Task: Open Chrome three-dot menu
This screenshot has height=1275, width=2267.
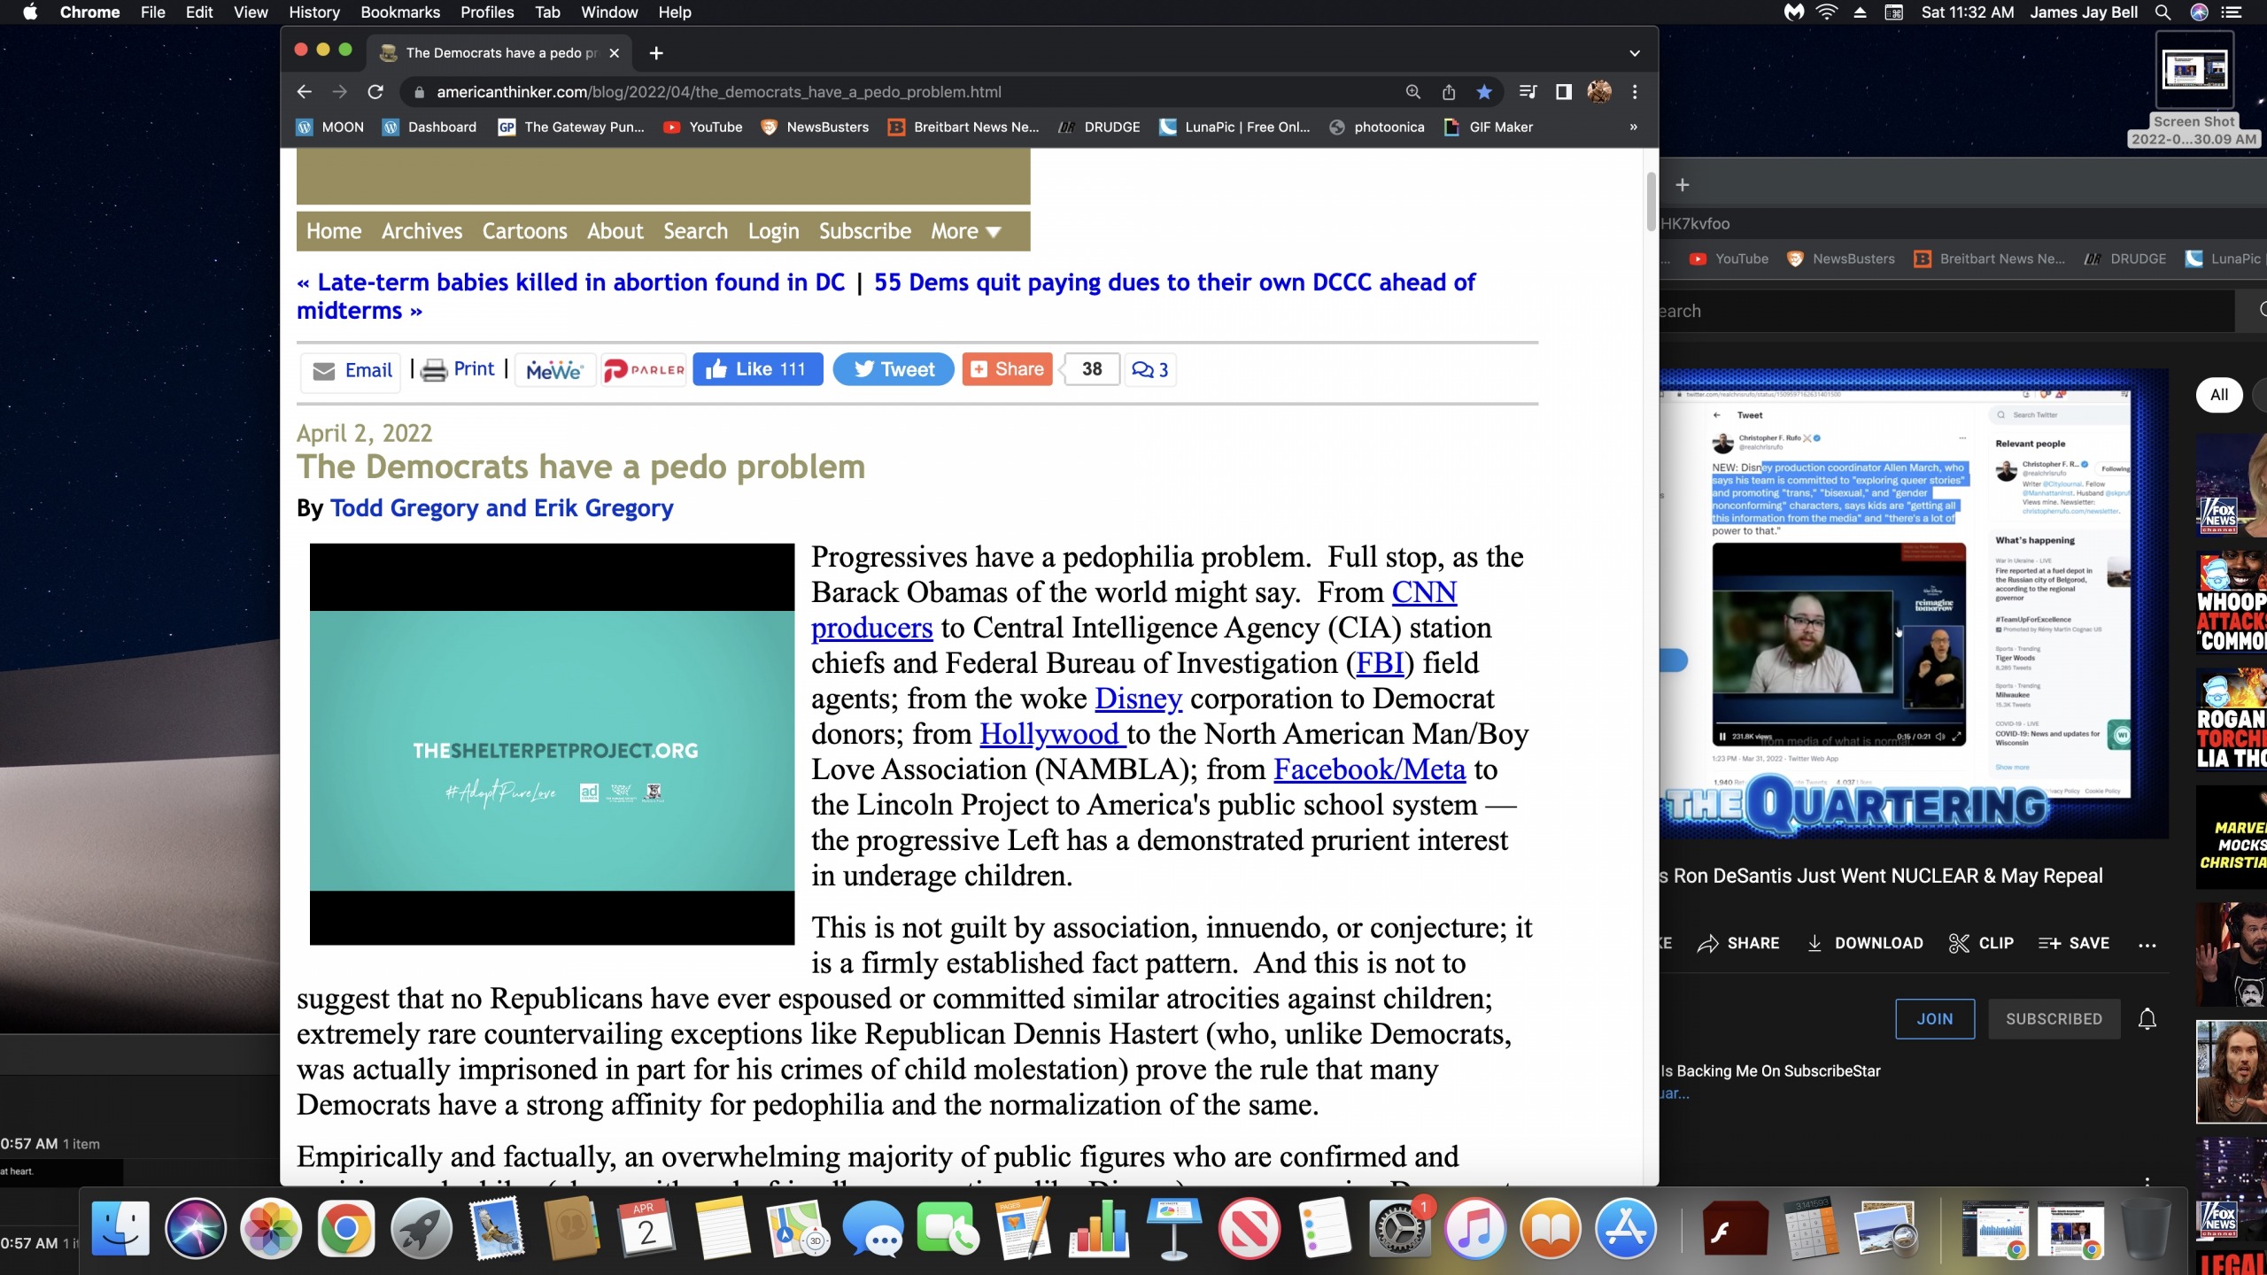Action: 1635,91
